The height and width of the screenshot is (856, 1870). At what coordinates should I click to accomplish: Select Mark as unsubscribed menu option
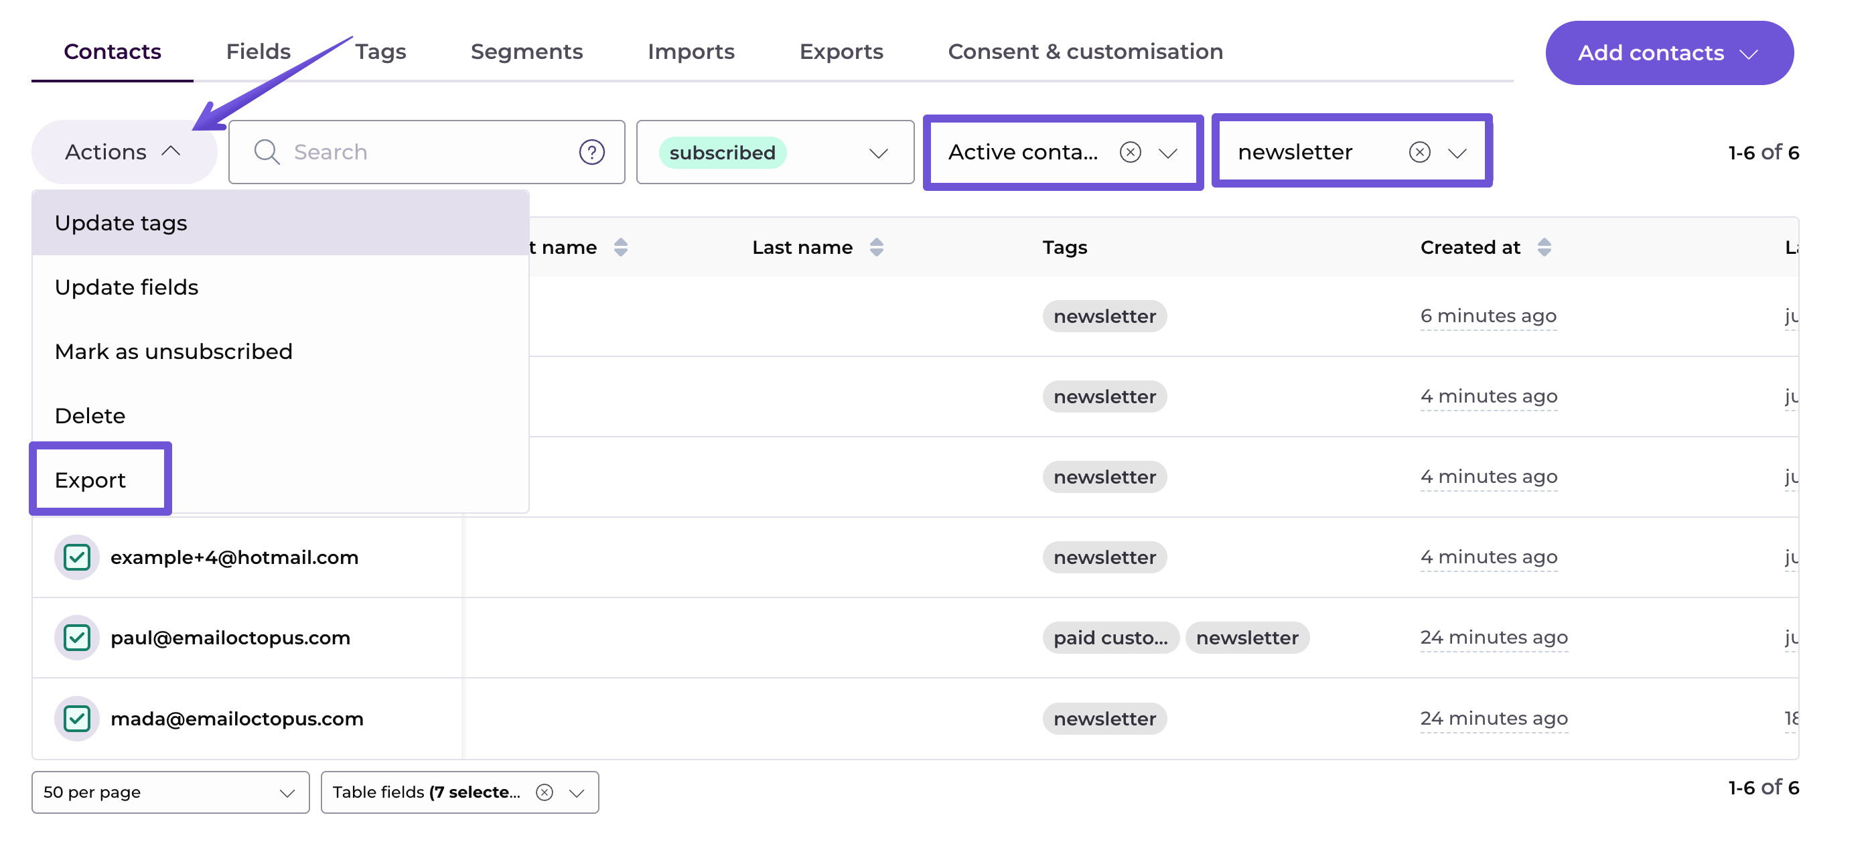pos(173,352)
